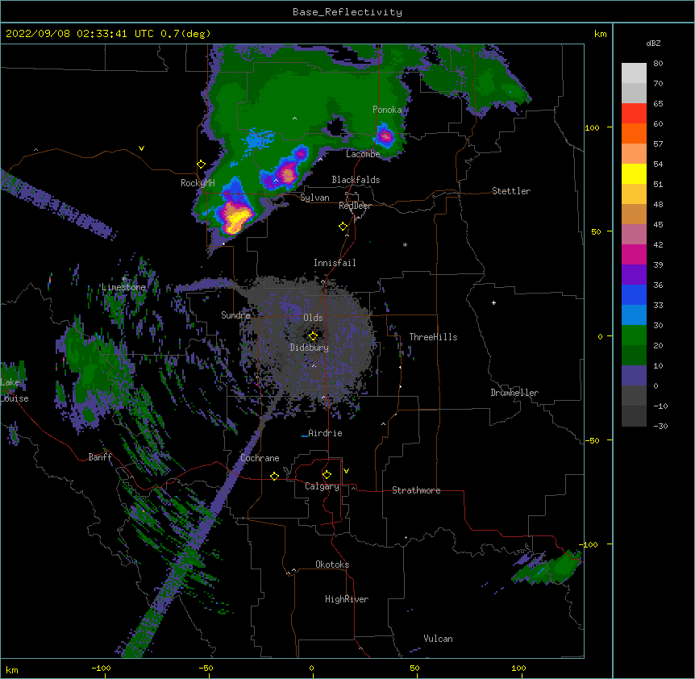This screenshot has width=695, height=679.
Task: Click the white asterisk marker east of Innisfail
Action: pyautogui.click(x=405, y=244)
